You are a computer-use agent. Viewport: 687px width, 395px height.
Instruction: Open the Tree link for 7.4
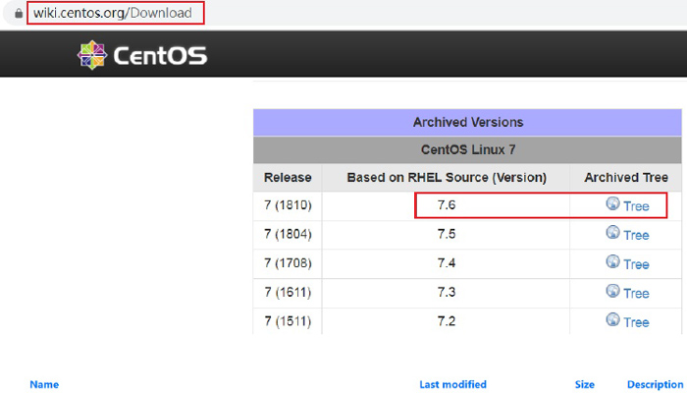[636, 264]
